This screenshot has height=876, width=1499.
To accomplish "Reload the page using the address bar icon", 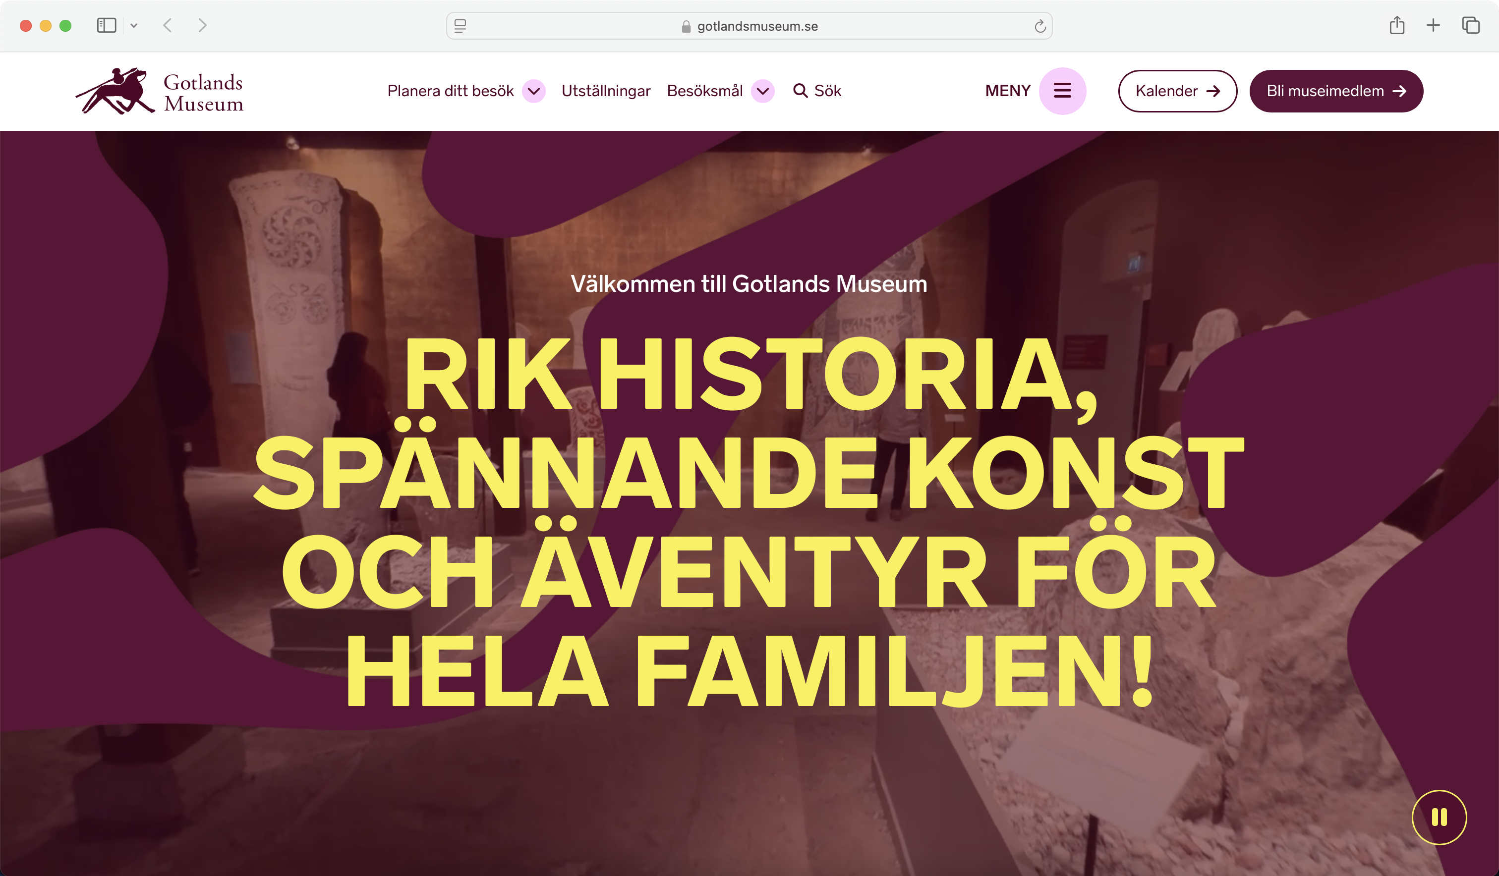I will [x=1039, y=26].
